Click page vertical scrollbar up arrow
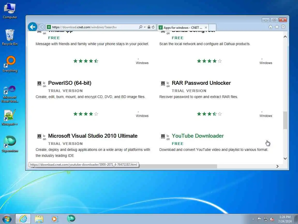Screen dimensions: 298x224 285,37
